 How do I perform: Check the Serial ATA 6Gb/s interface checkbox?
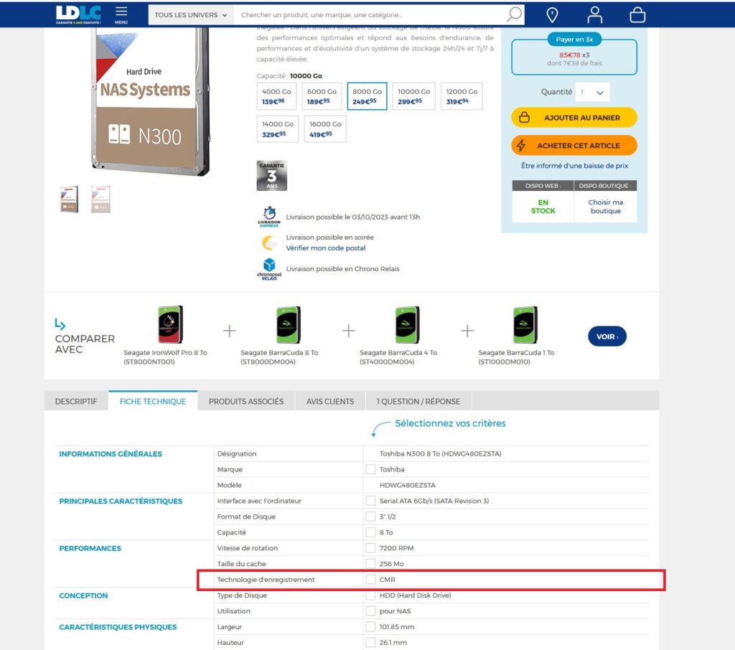pyautogui.click(x=371, y=501)
